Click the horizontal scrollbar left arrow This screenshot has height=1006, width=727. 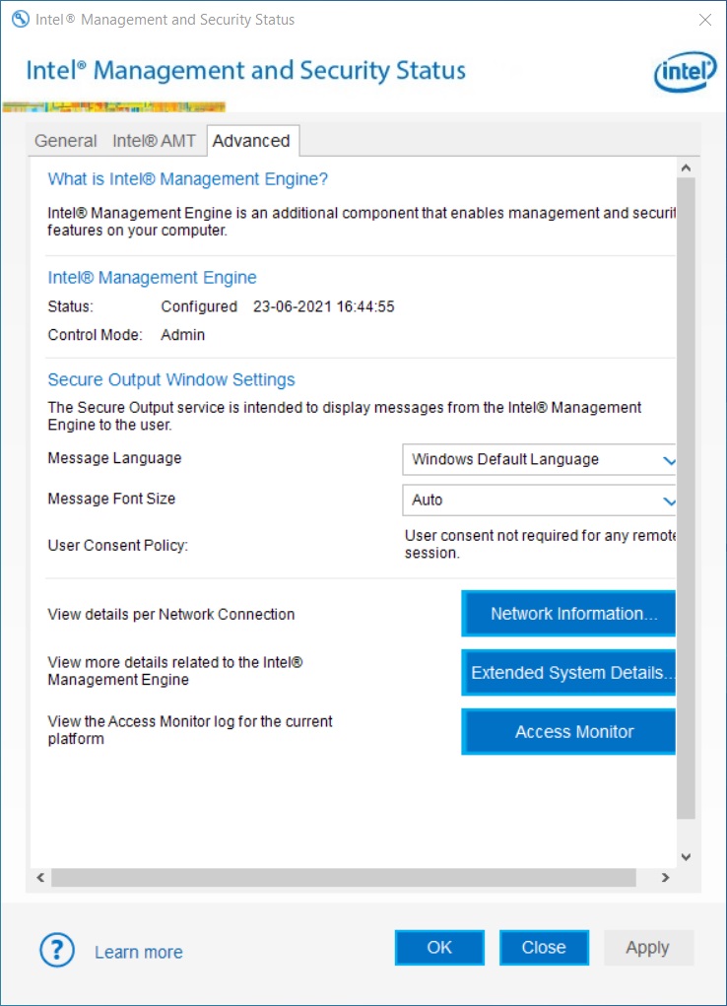(x=39, y=877)
